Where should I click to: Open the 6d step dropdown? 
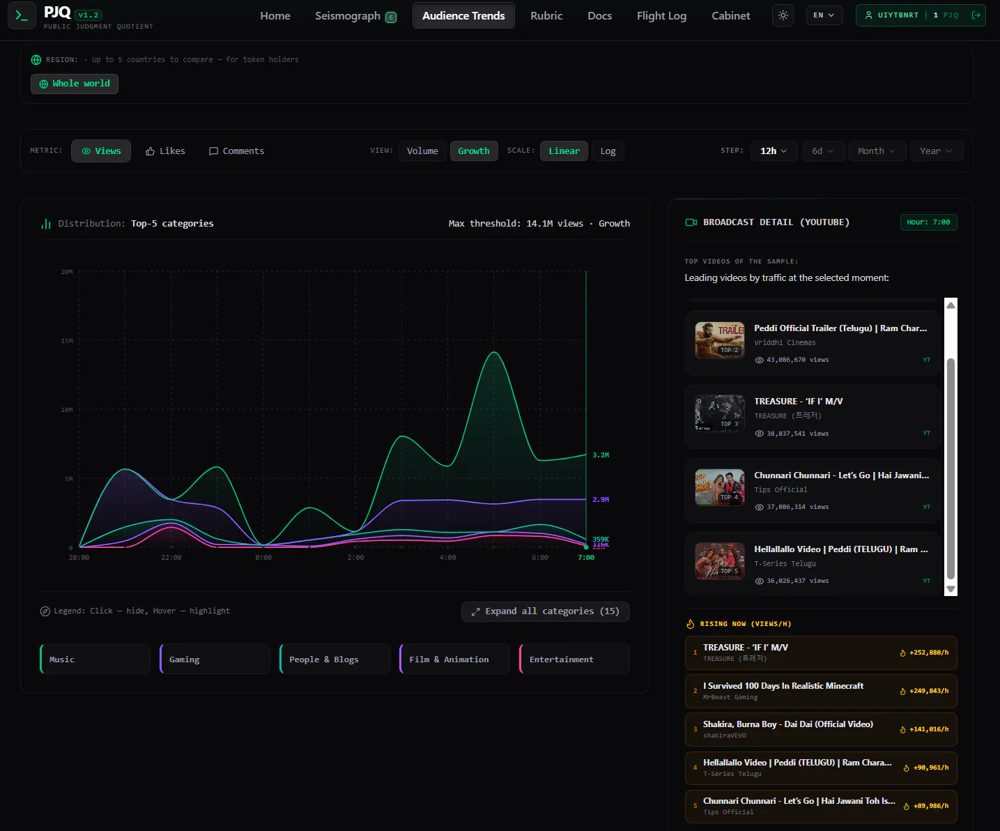point(823,151)
